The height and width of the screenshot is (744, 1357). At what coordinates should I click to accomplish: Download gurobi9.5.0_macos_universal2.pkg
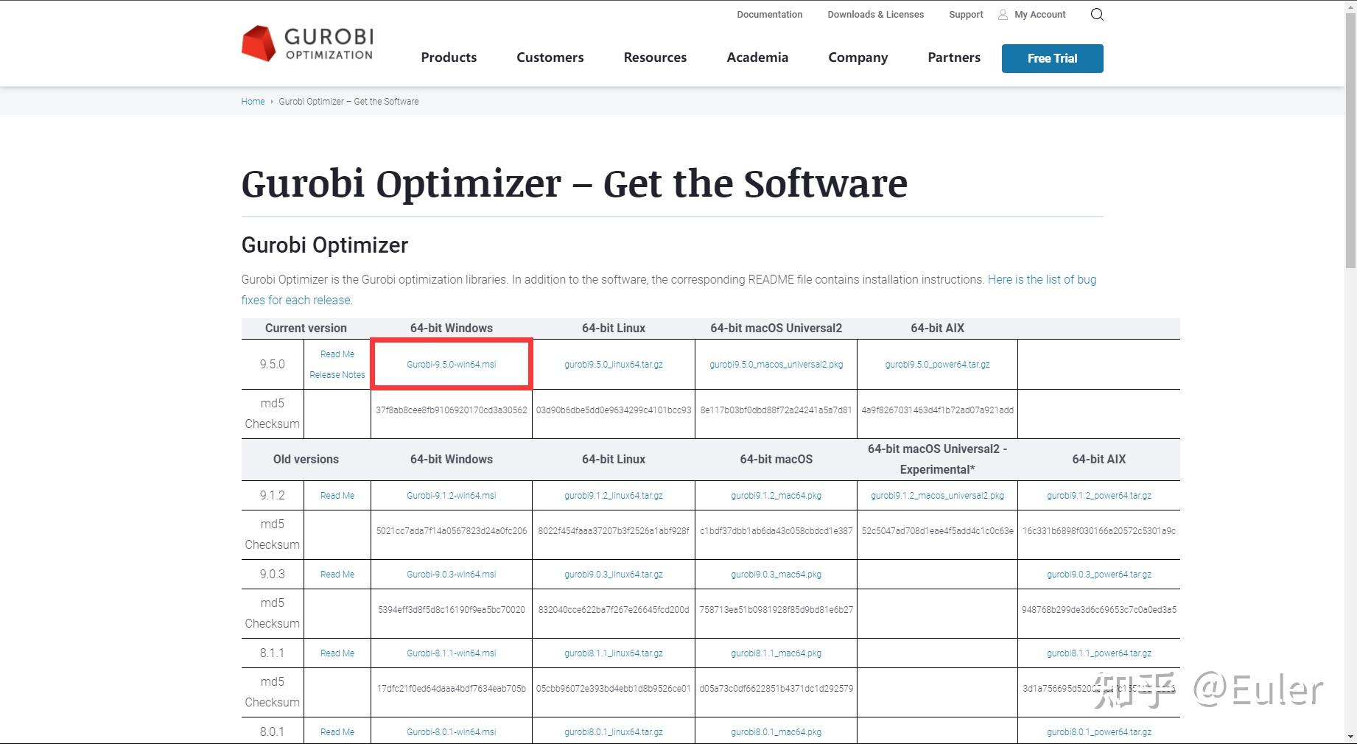[776, 365]
